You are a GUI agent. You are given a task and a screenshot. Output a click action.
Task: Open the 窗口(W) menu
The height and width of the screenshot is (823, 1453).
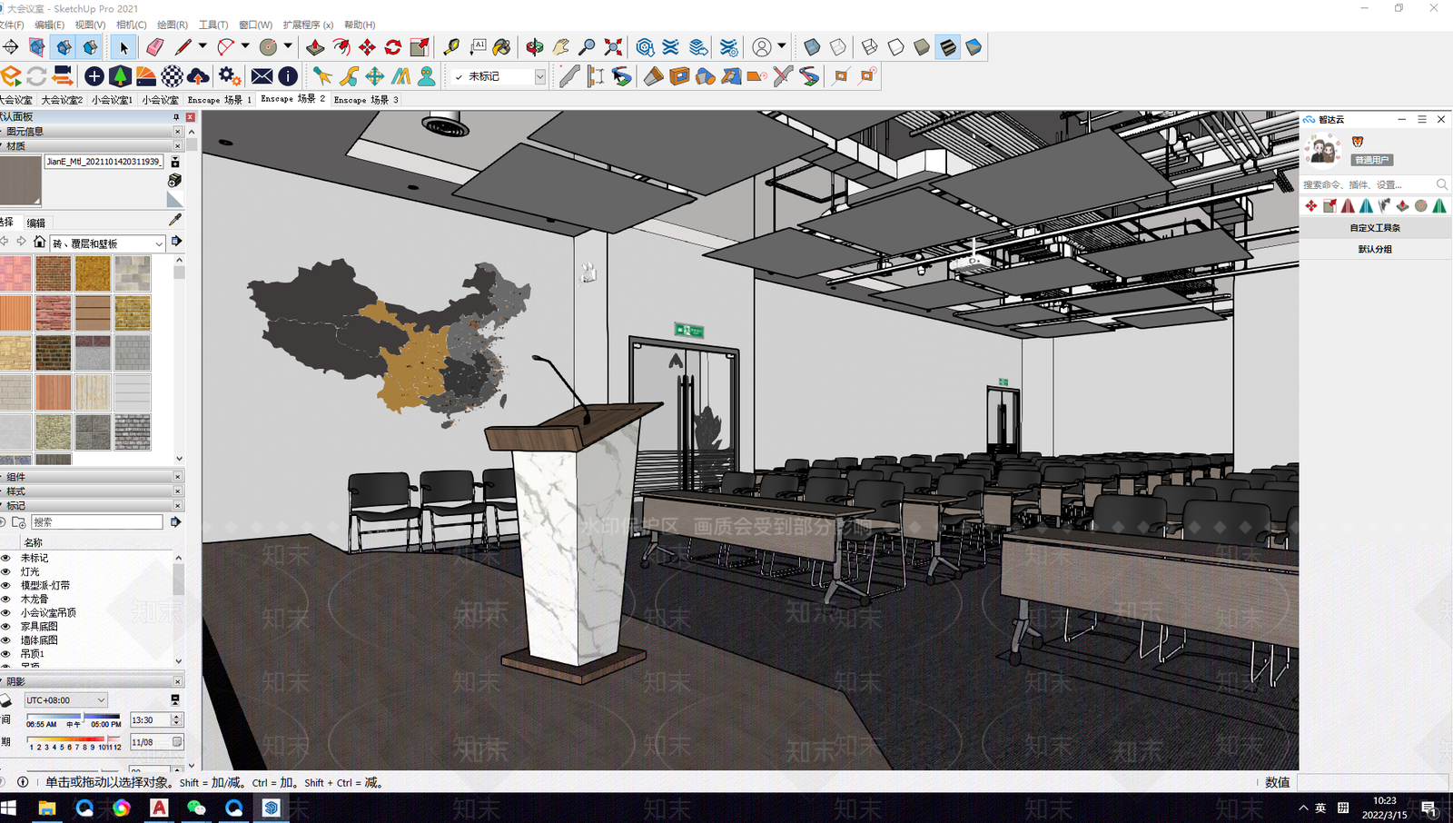click(x=255, y=25)
